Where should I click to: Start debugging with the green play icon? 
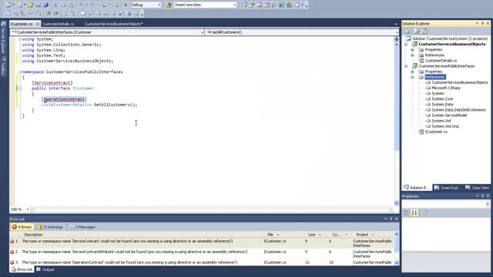coord(126,5)
